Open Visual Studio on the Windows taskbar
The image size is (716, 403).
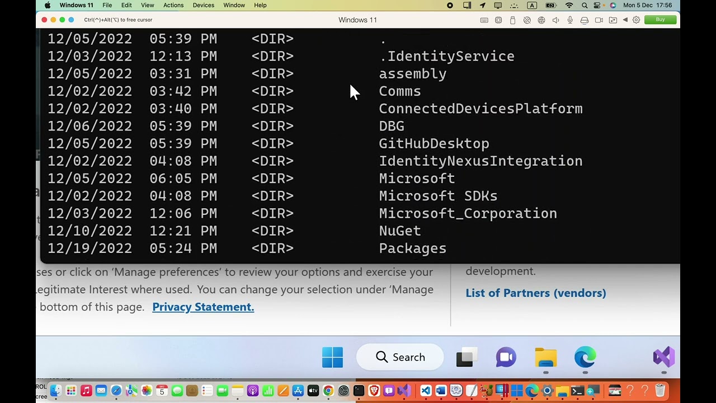point(664,357)
